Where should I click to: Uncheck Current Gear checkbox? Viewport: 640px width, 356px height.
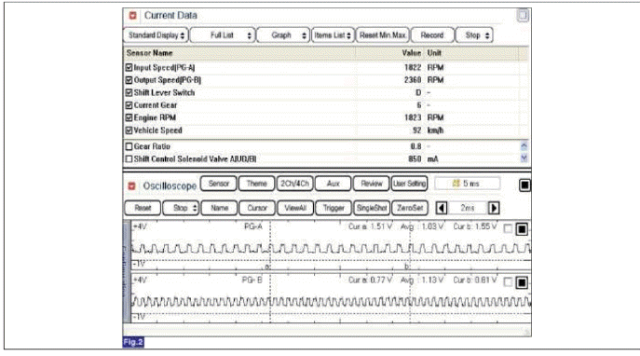point(129,105)
